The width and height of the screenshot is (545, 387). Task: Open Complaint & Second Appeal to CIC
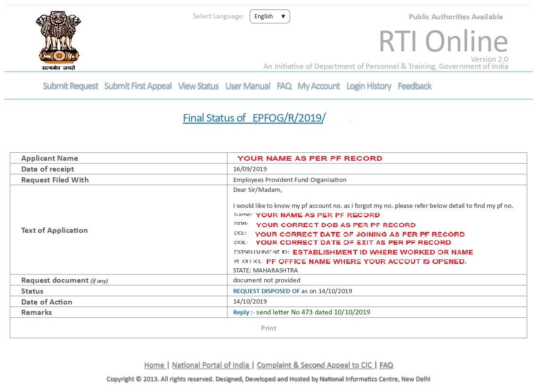click(314, 365)
